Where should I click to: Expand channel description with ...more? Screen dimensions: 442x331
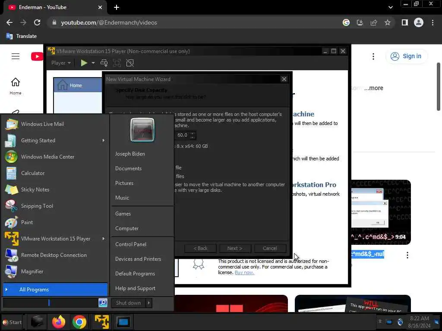(x=373, y=88)
